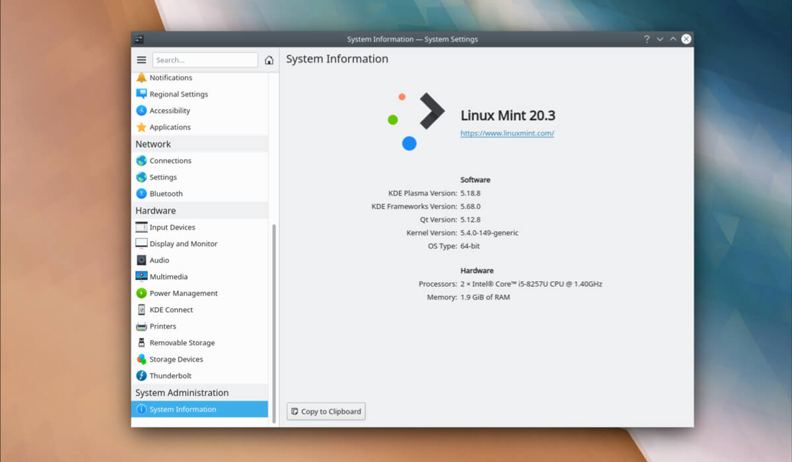
Task: Select KDE Connect
Action: [200, 310]
